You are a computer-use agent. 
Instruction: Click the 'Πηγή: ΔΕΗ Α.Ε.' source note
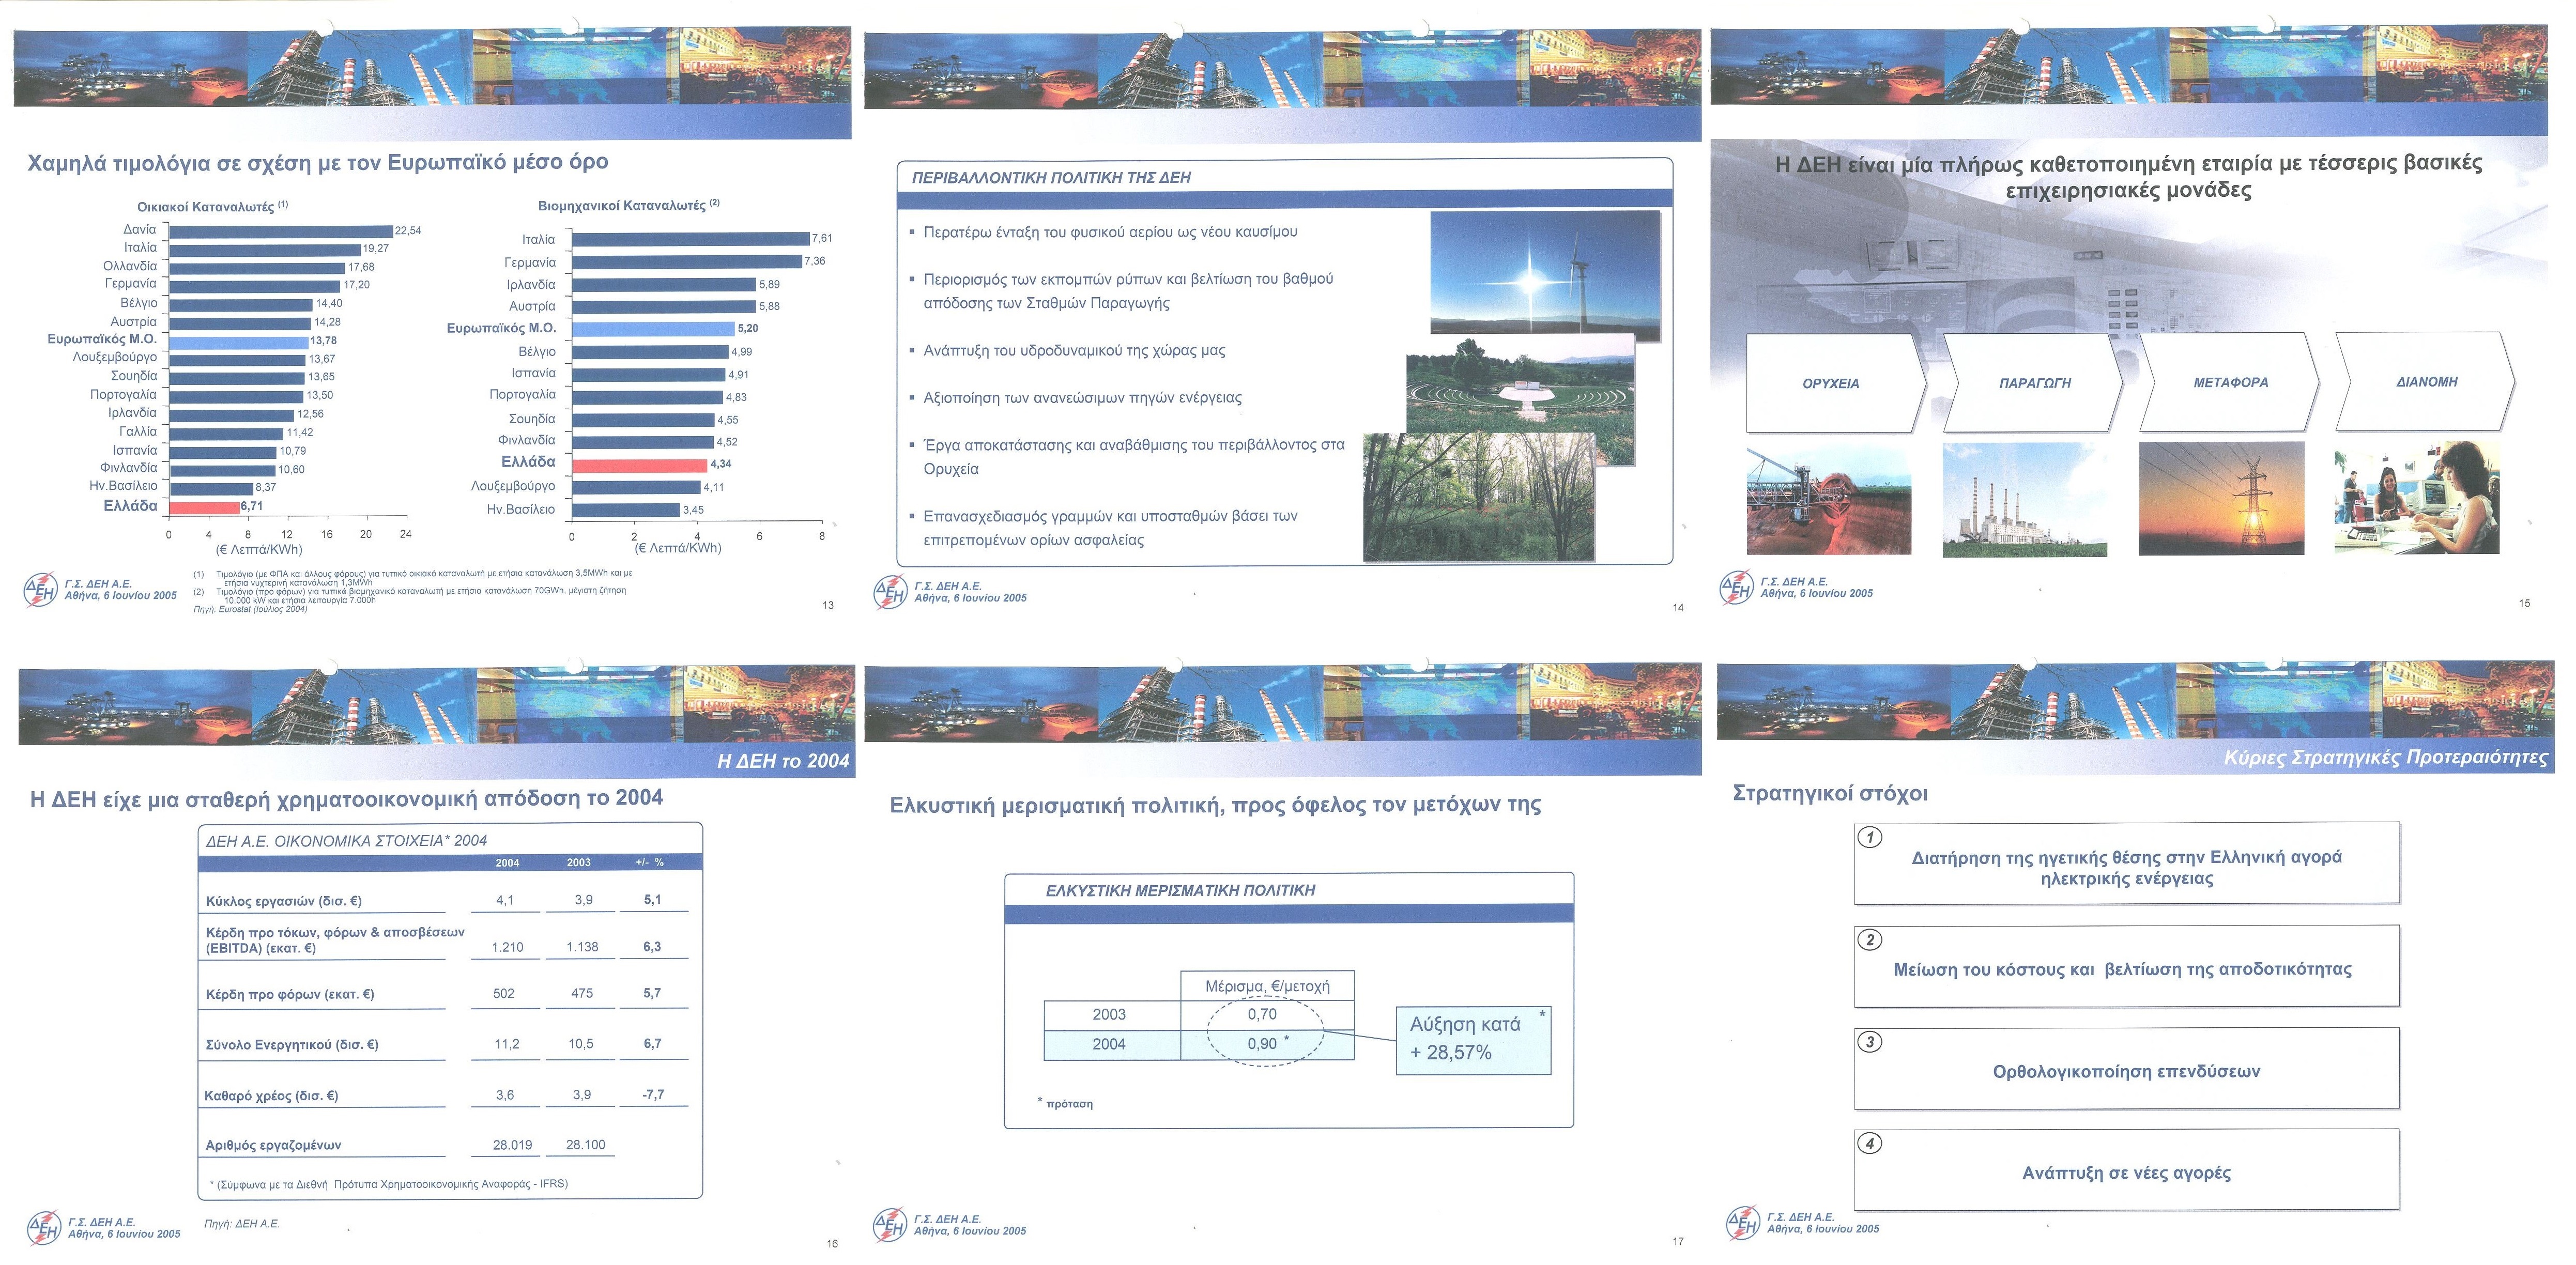[x=242, y=1224]
